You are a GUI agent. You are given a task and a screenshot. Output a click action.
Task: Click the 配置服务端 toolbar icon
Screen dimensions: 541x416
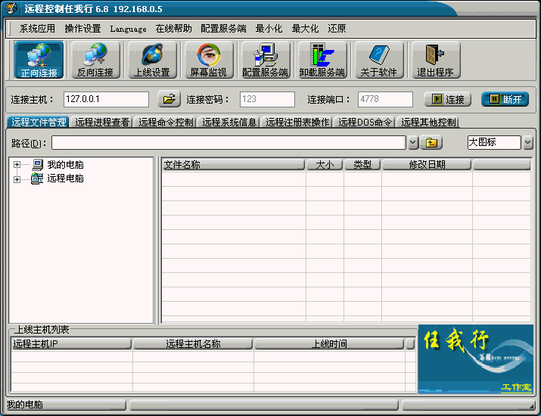pyautogui.click(x=265, y=60)
